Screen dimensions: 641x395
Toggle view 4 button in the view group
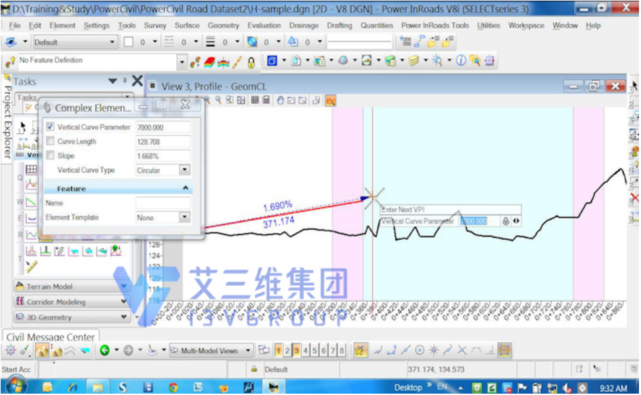[305, 350]
